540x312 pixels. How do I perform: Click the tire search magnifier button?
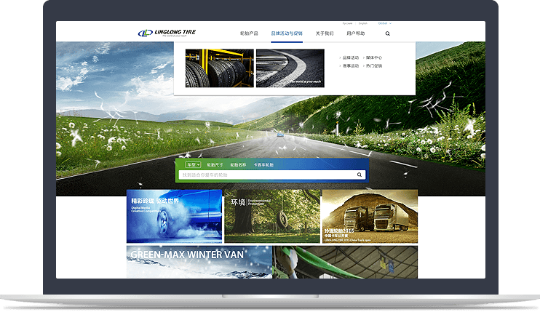pyautogui.click(x=360, y=175)
